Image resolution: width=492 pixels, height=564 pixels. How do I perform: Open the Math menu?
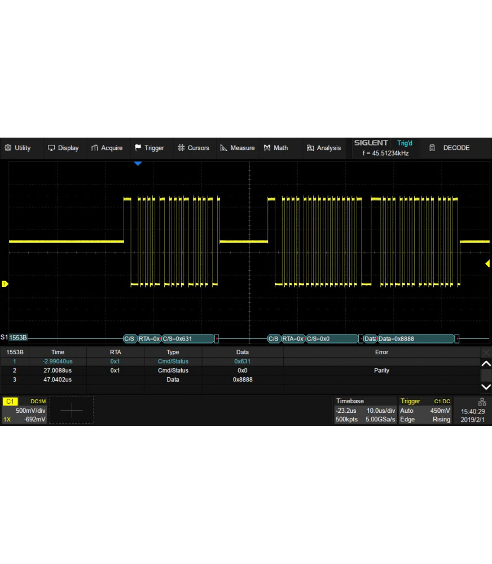click(x=276, y=148)
